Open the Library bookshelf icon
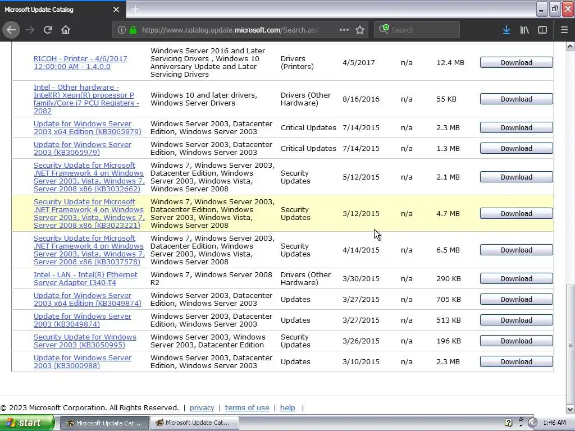 524,30
